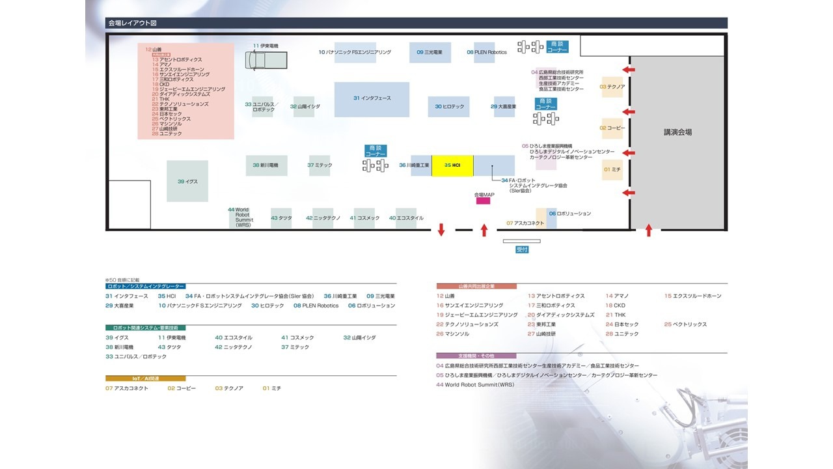Click the ロボット関連システム・要素技術 legend header
833x469 pixels.
coord(146,328)
